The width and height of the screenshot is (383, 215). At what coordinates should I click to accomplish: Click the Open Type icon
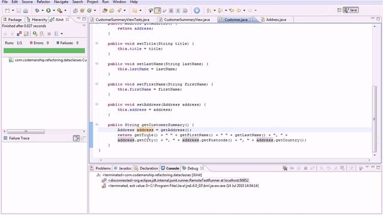tap(105, 11)
